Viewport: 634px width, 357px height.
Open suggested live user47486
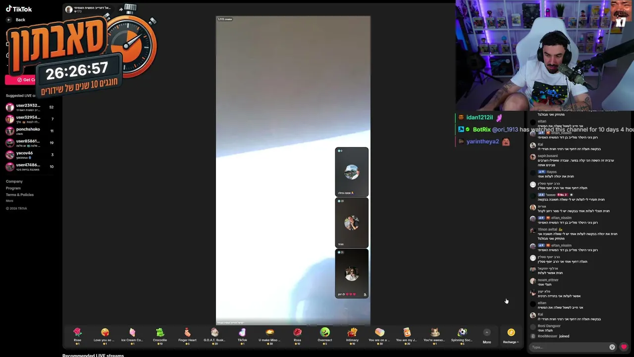coord(30,167)
